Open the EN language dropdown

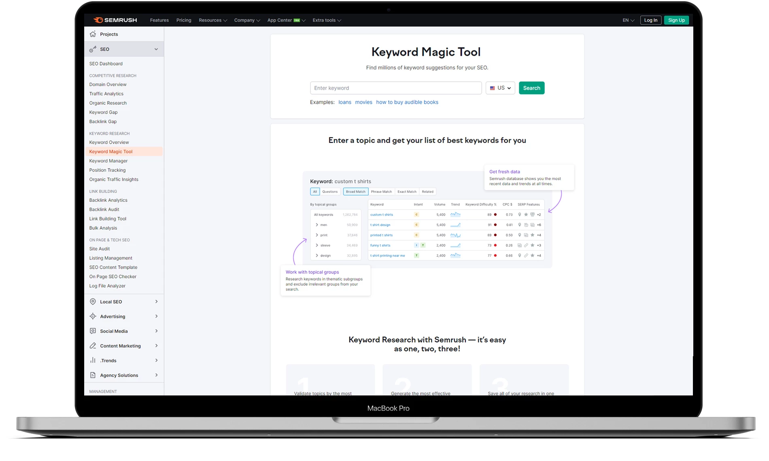point(628,20)
